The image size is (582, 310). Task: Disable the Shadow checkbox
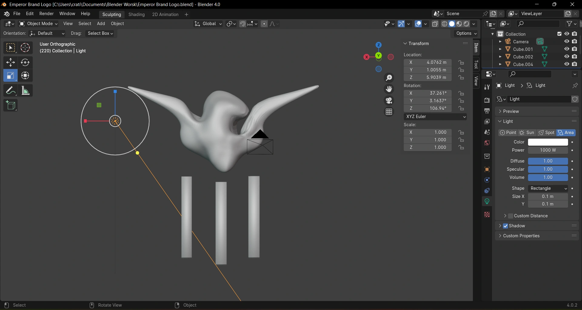click(x=506, y=226)
